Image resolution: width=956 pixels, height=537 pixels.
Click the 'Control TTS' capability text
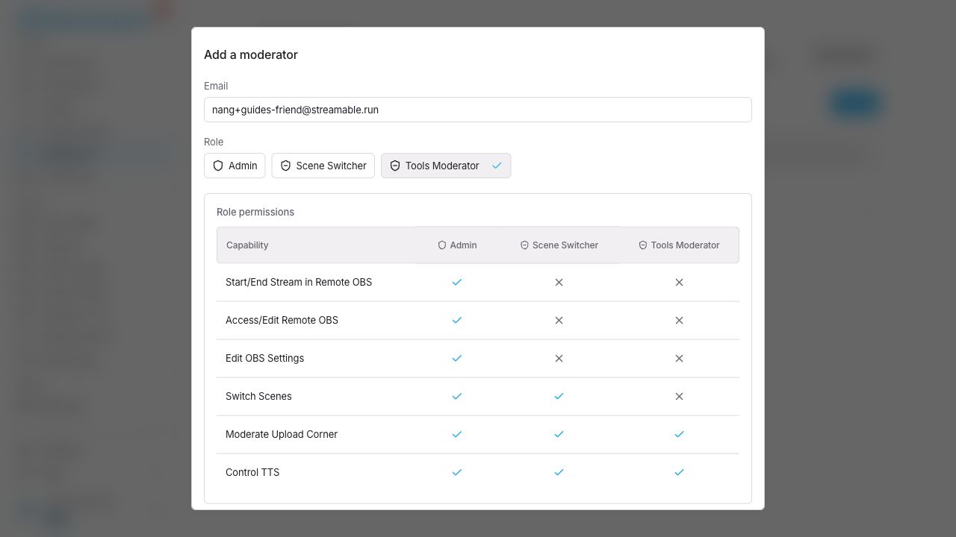click(252, 473)
